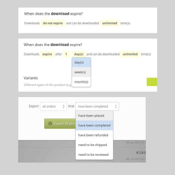The width and height of the screenshot is (175, 175).
Task: Toggle the highlighted "day(s)" unit field
Action: click(x=79, y=54)
